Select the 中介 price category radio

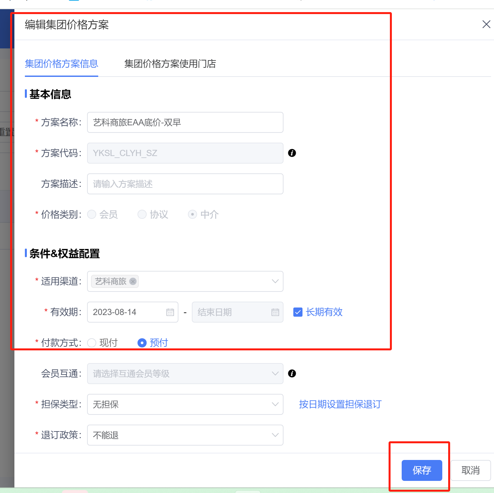(x=192, y=214)
